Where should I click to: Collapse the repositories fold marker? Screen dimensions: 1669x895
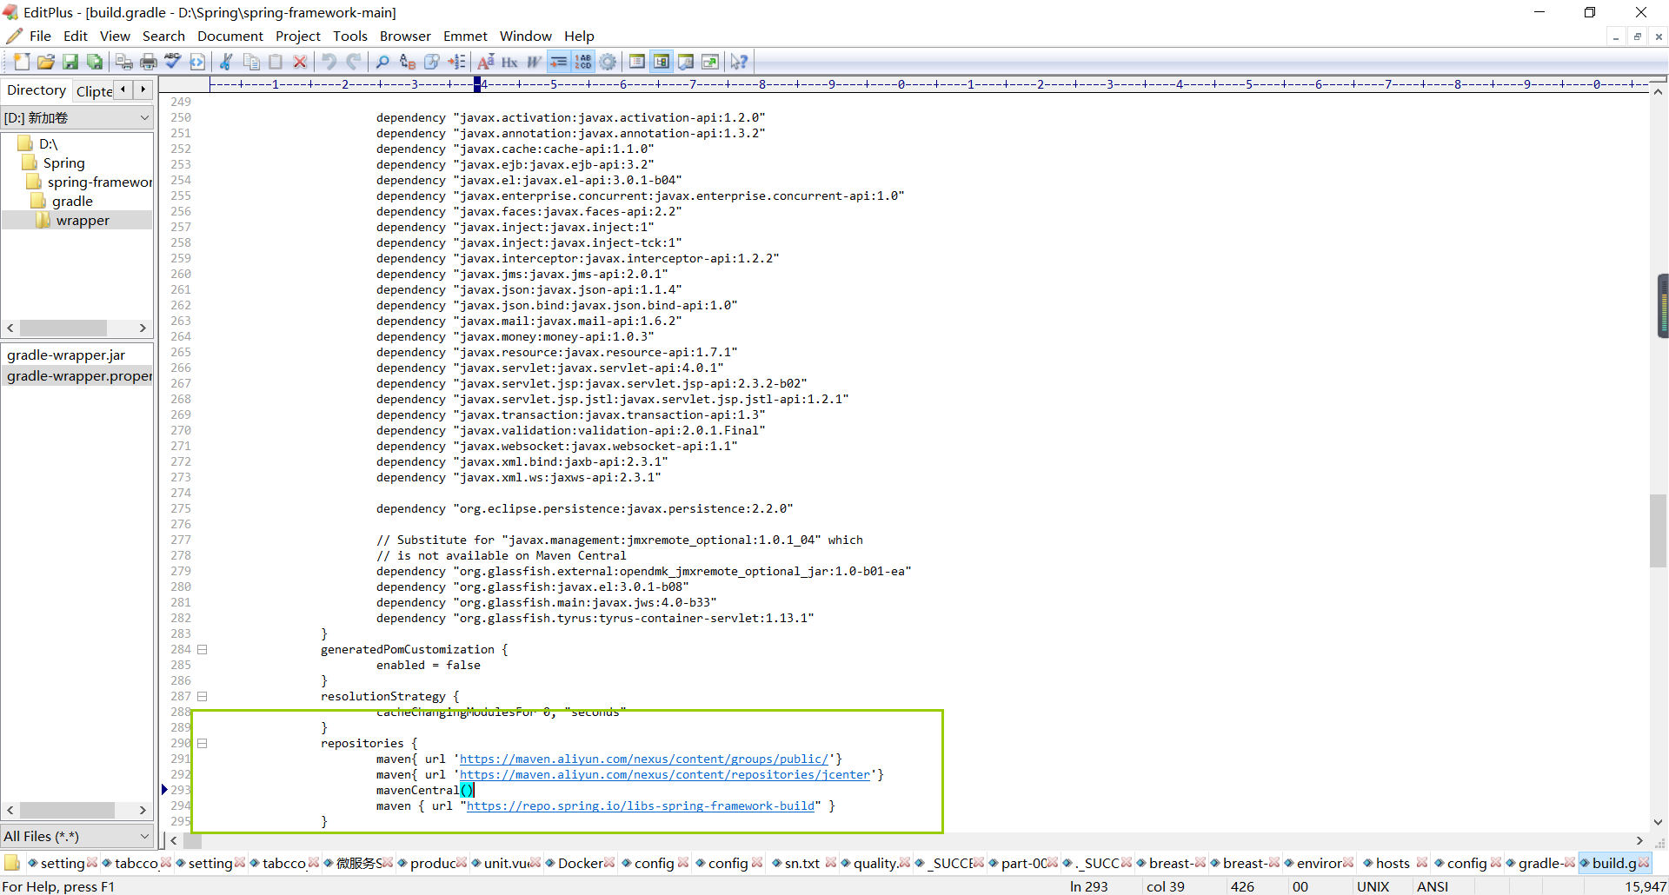tap(202, 743)
